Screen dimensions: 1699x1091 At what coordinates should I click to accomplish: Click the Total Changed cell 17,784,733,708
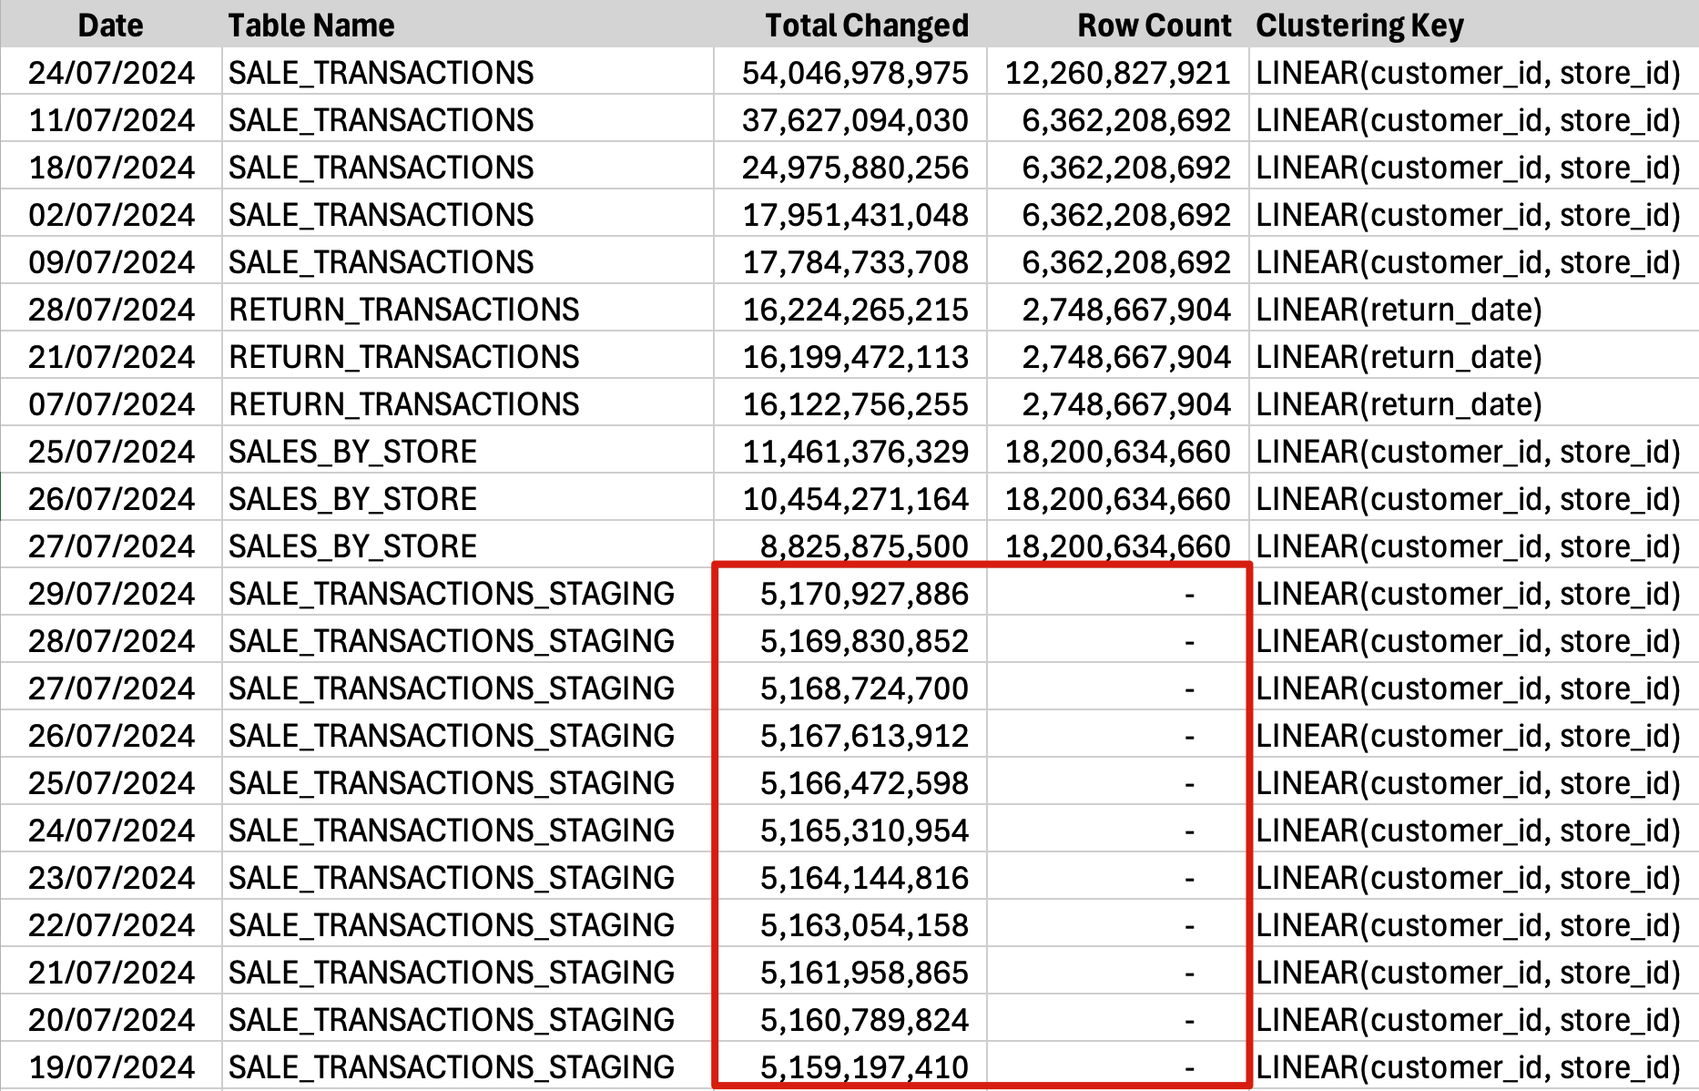click(x=850, y=261)
